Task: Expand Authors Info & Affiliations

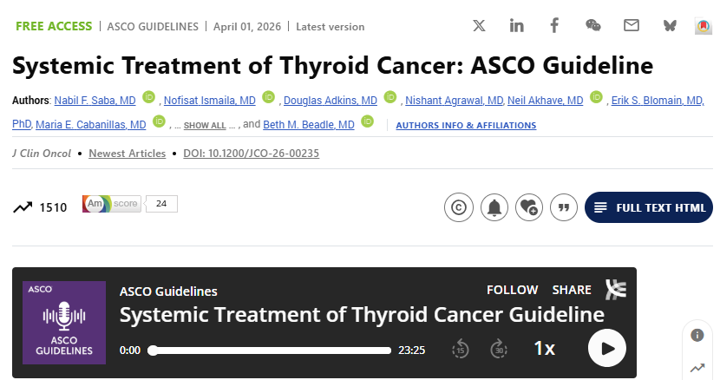Action: 466,126
